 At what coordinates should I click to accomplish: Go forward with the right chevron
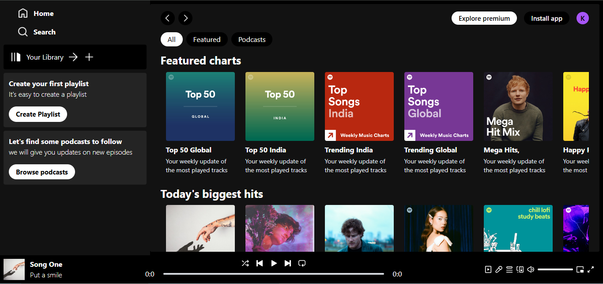pos(185,18)
